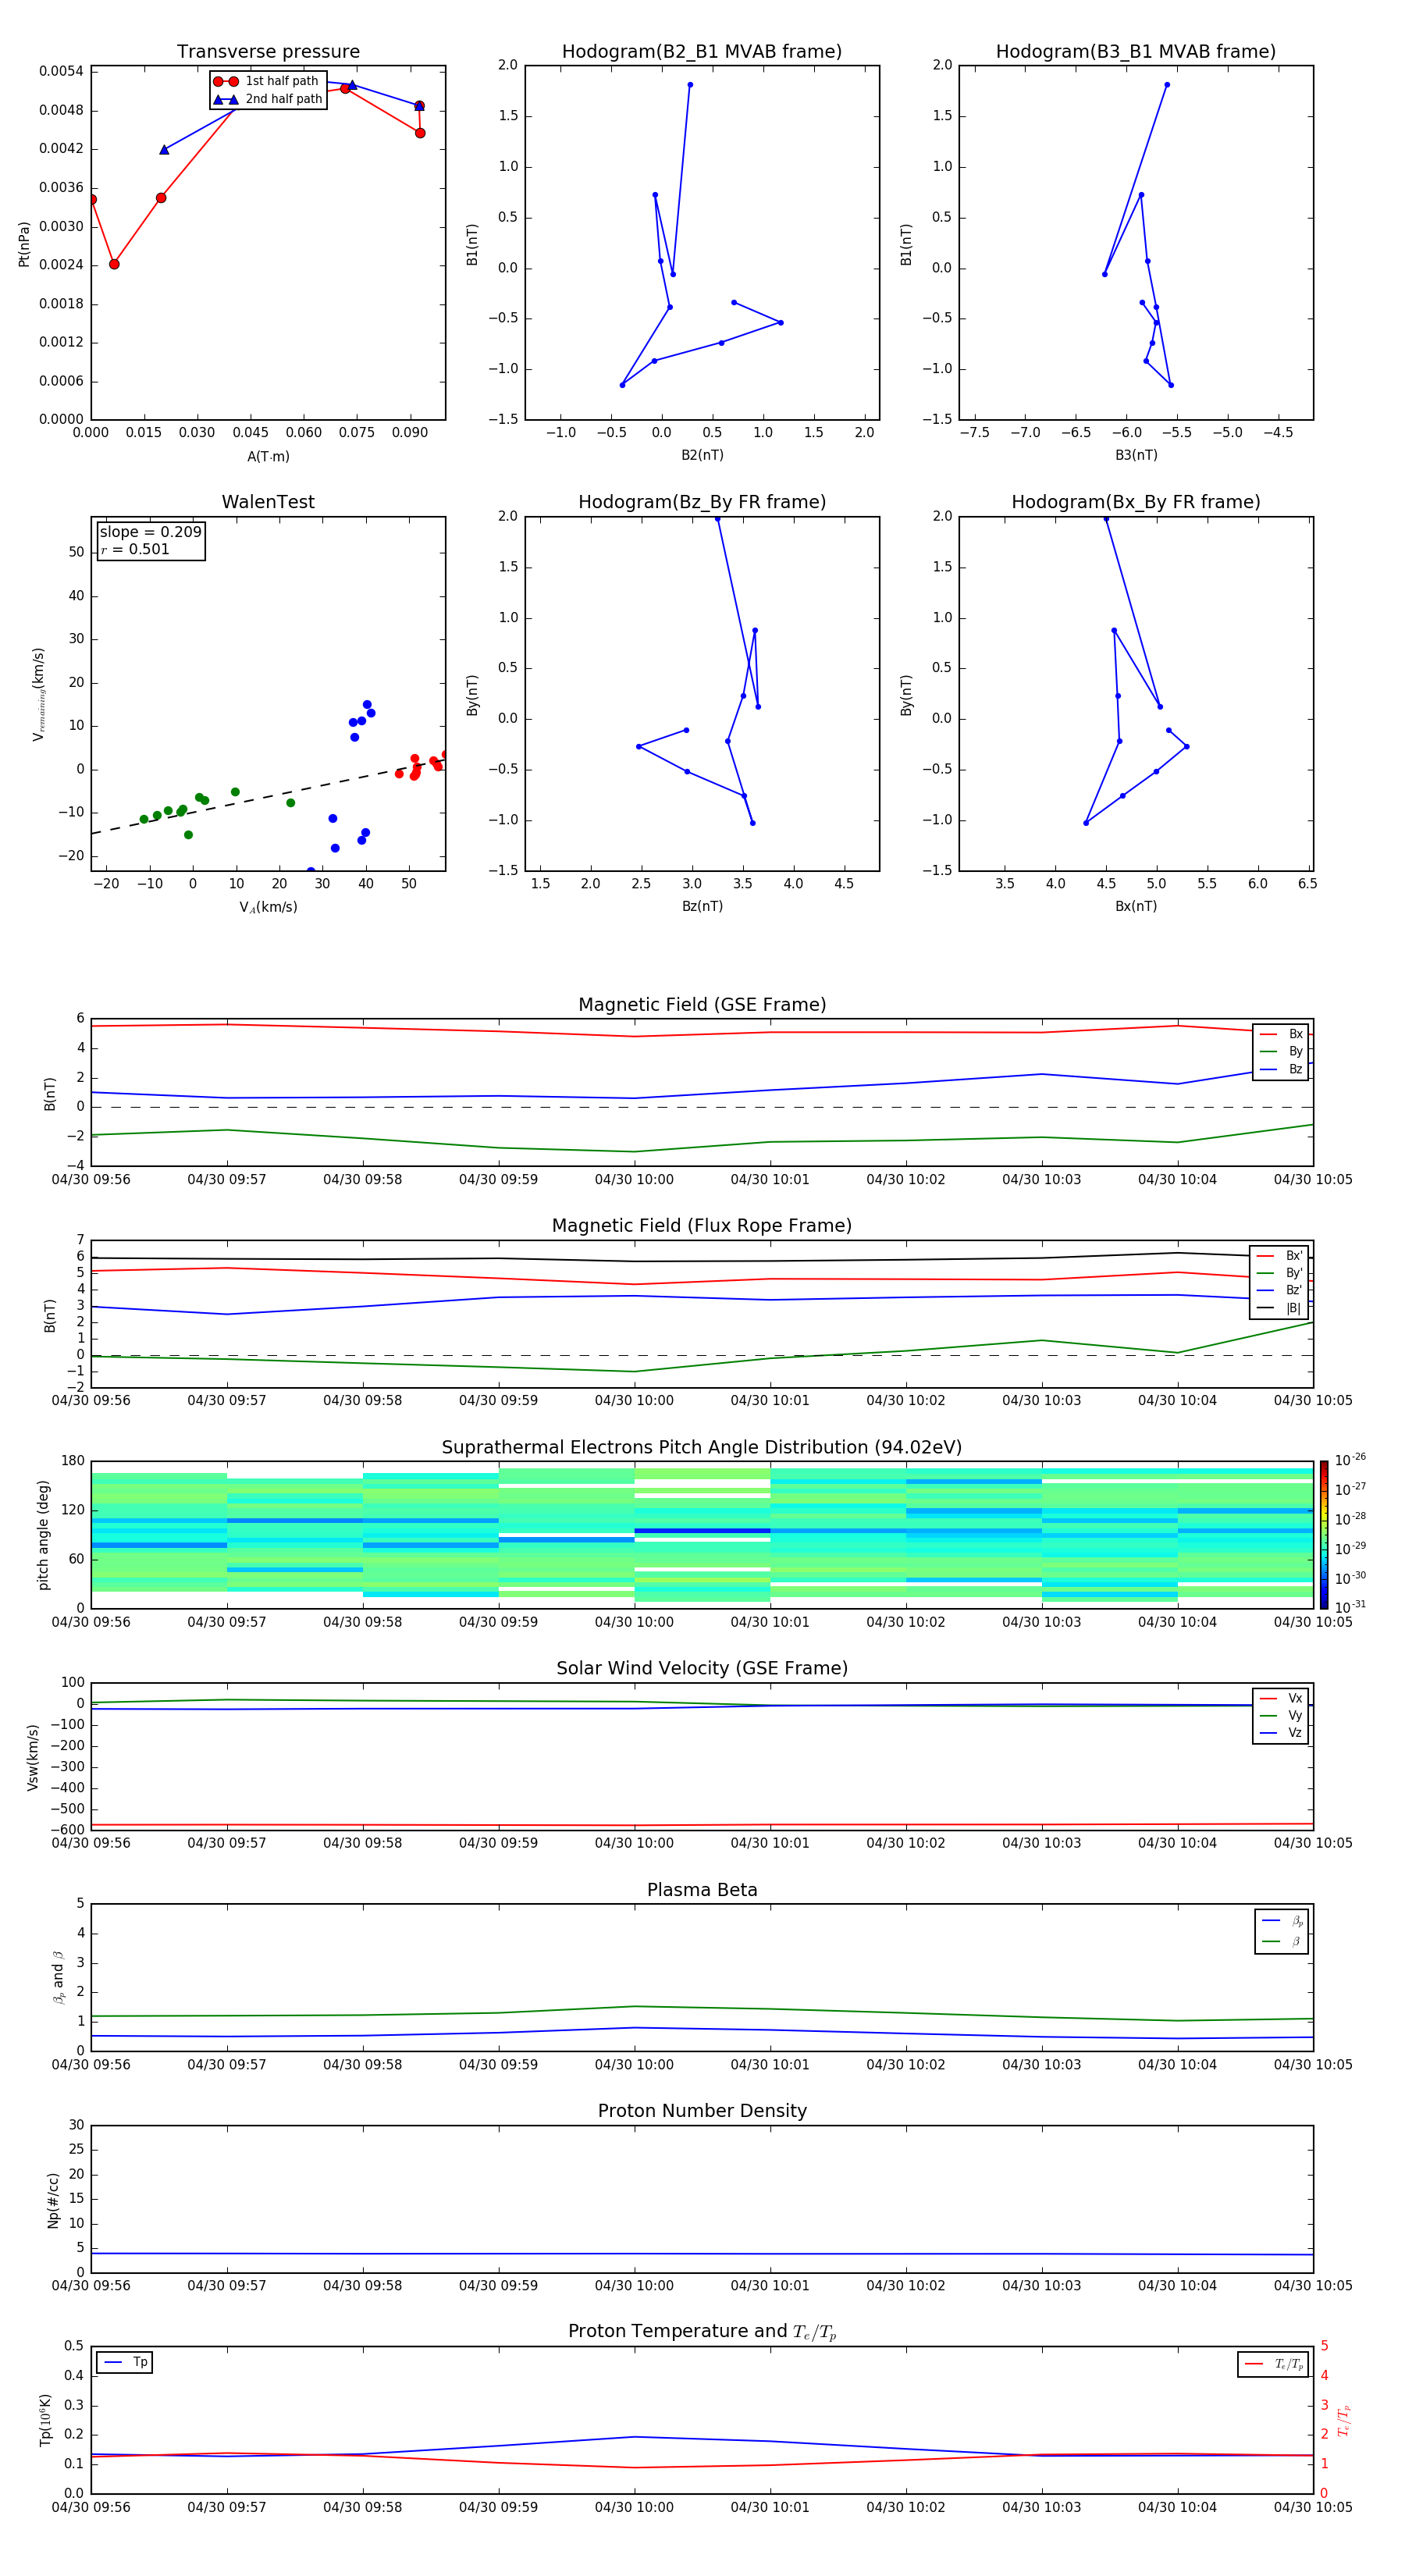Click the Vx legend entry

(1281, 1698)
